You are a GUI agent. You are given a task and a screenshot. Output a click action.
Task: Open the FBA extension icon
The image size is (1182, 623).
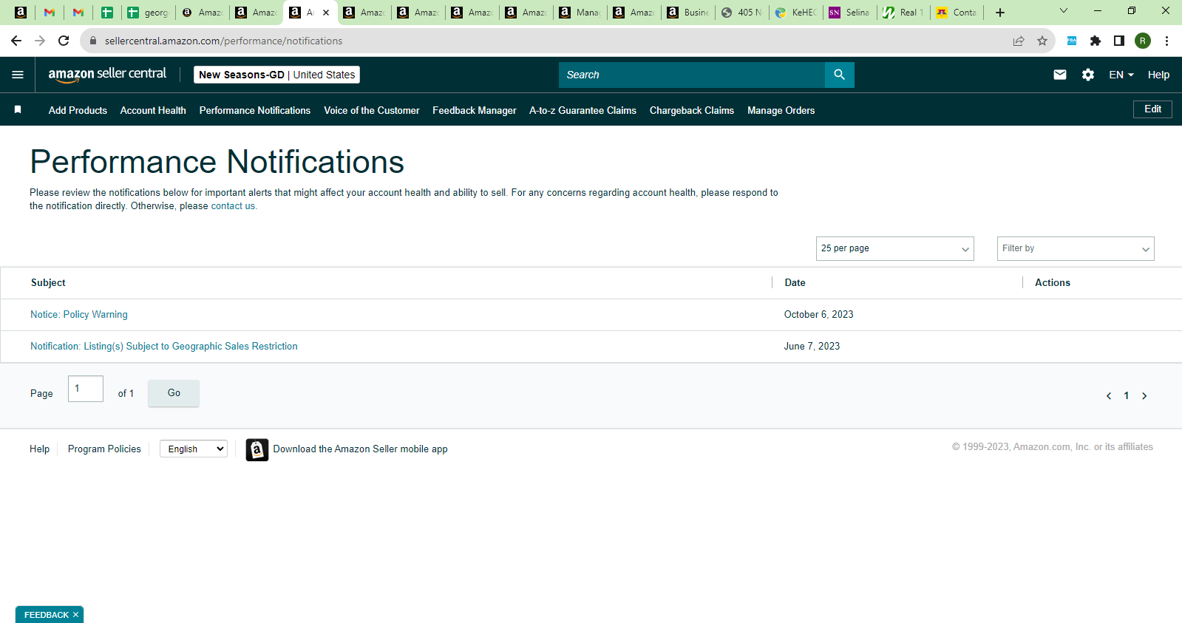pyautogui.click(x=1072, y=41)
